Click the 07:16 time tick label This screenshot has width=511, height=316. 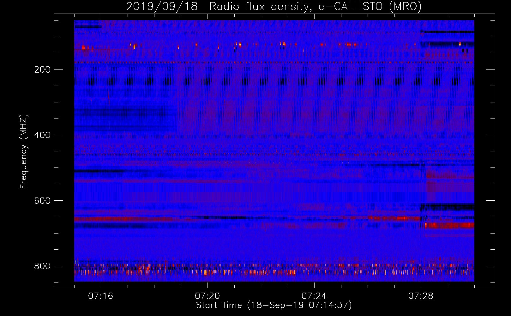point(101,296)
